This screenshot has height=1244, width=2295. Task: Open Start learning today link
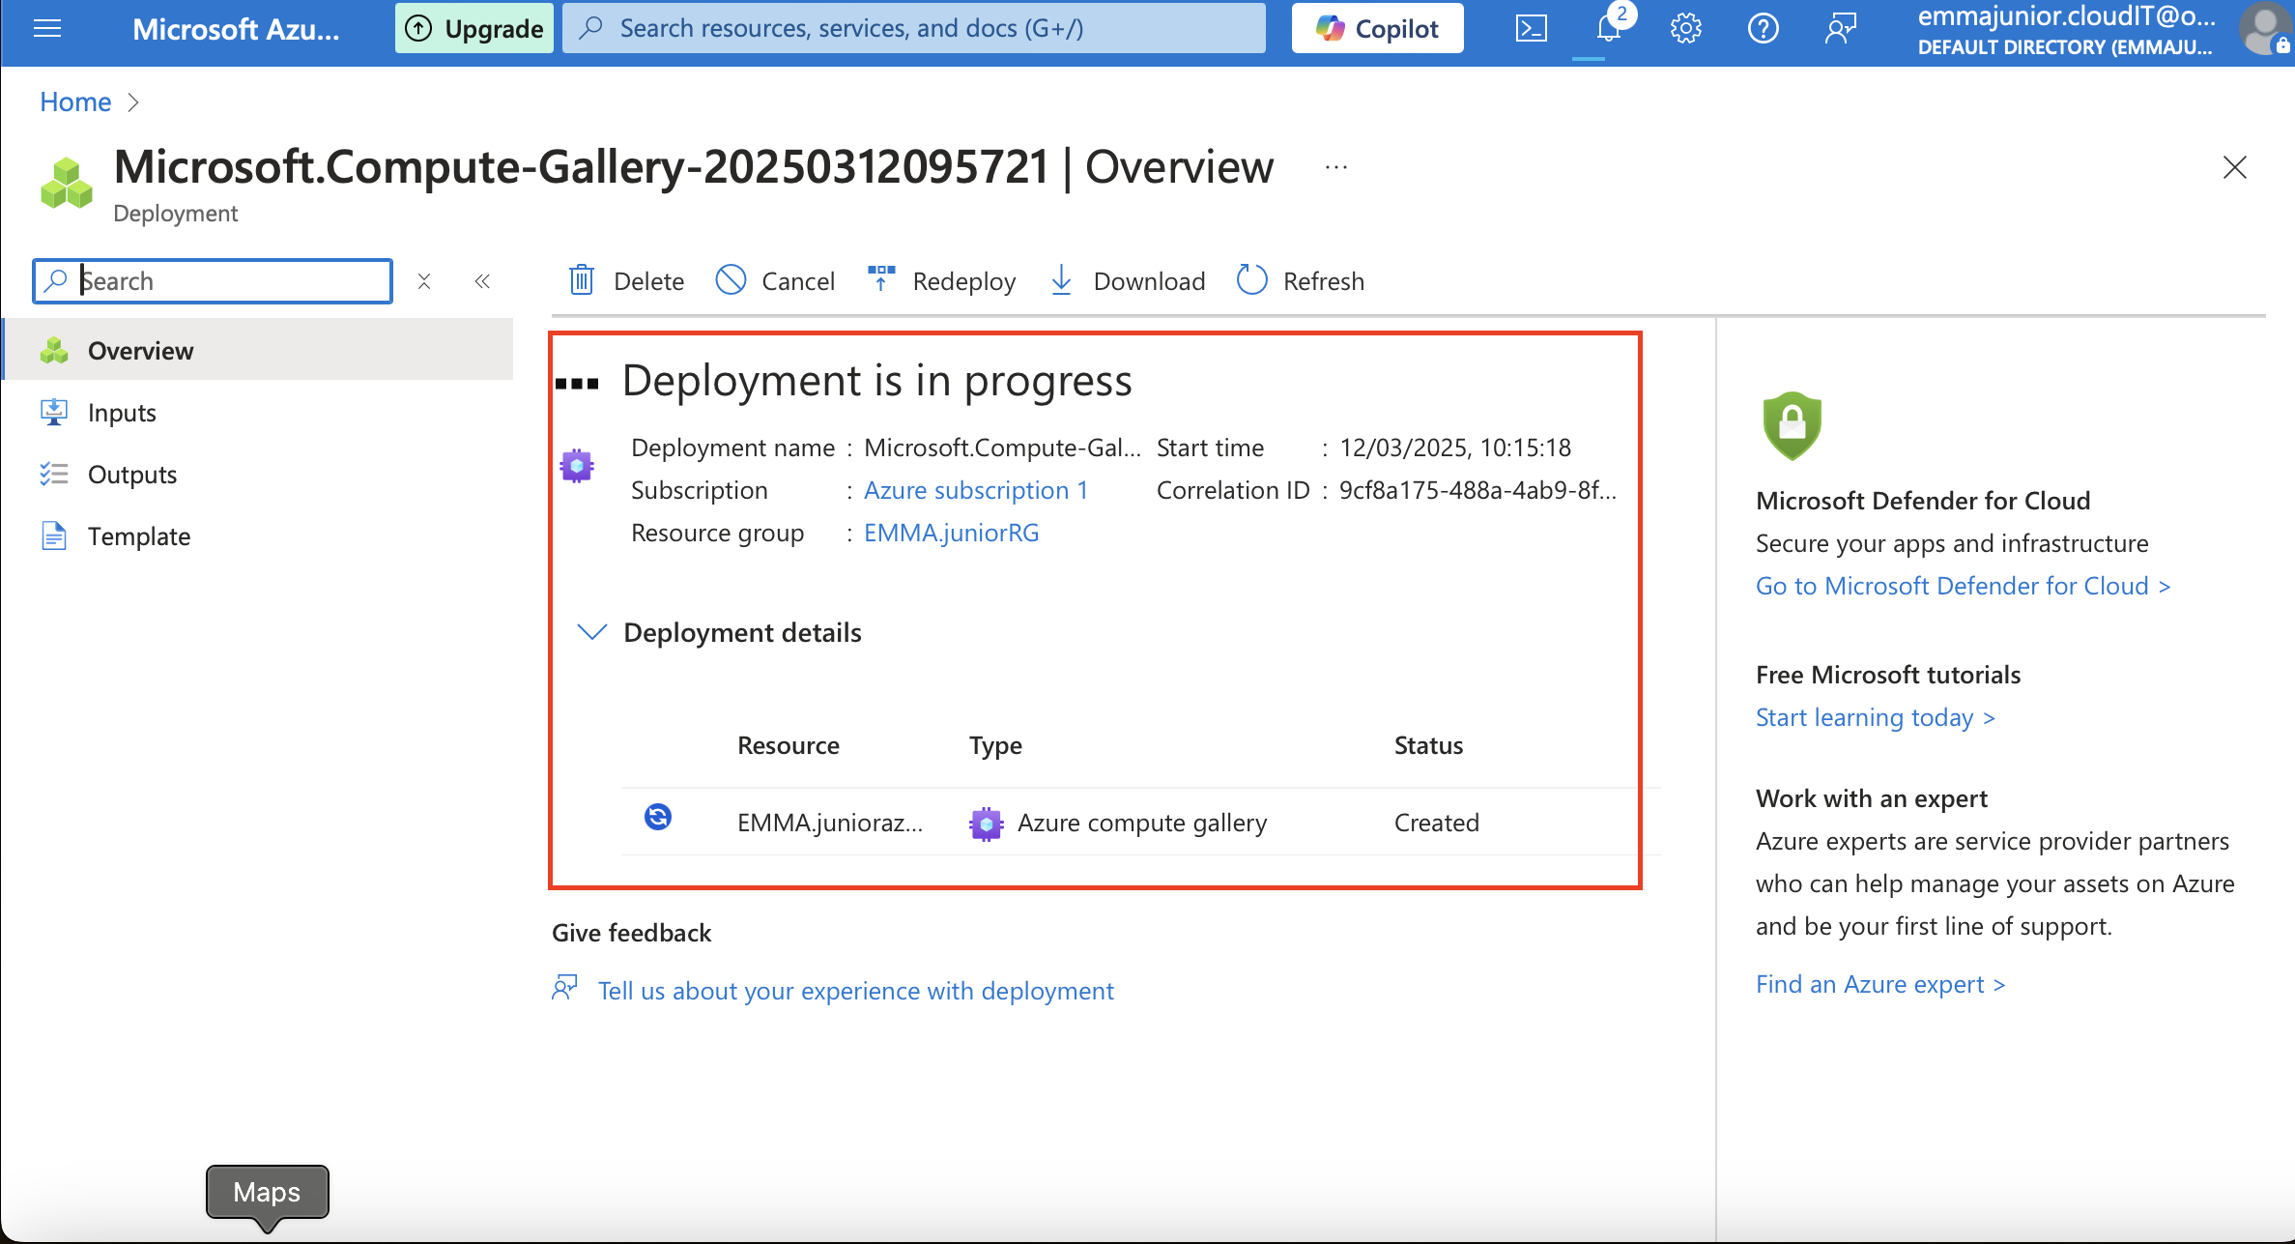tap(1876, 717)
